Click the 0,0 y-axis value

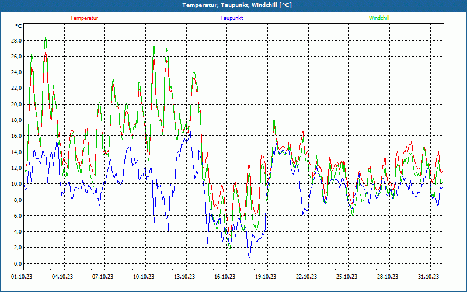point(18,263)
